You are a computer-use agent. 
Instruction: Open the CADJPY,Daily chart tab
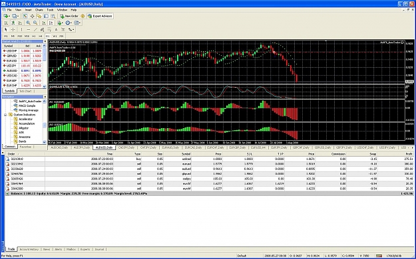click(x=126, y=147)
